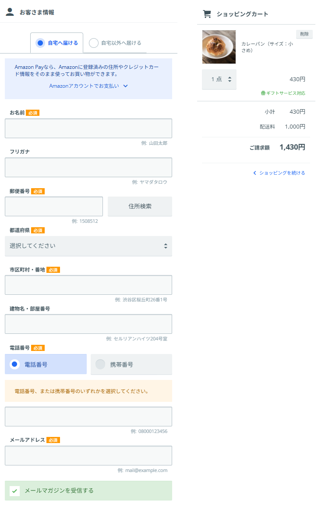Click the 住所検索 button

pos(140,206)
